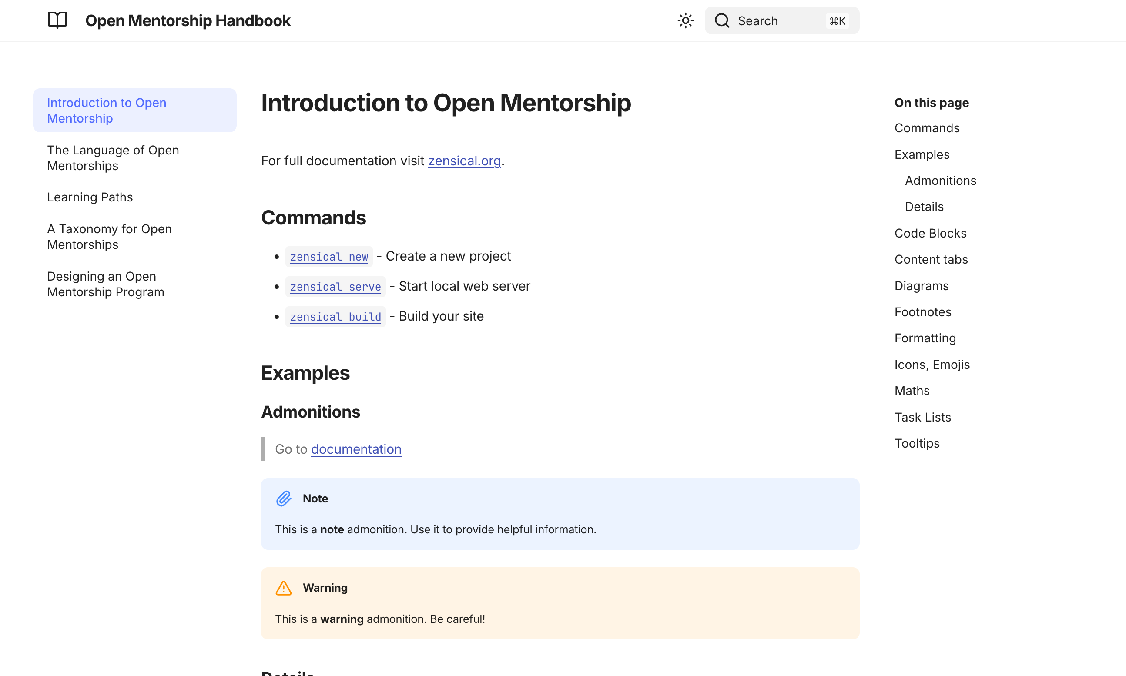Click the open book logo icon
The width and height of the screenshot is (1126, 676).
[x=57, y=20]
